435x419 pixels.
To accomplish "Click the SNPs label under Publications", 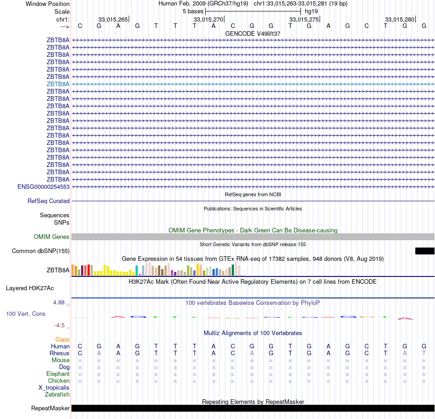I will tap(62, 223).
